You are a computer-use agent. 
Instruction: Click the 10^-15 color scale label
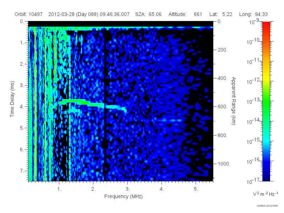(x=253, y=141)
